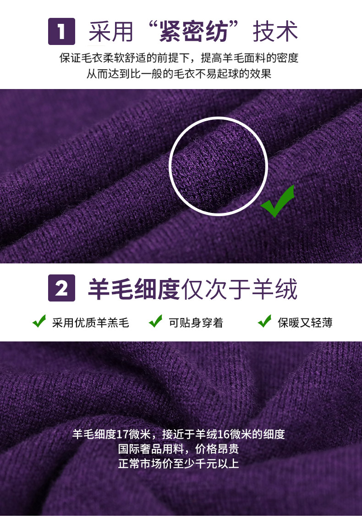Click the purple number 2 badge
Image resolution: width=362 pixels, height=525 pixels.
click(61, 288)
